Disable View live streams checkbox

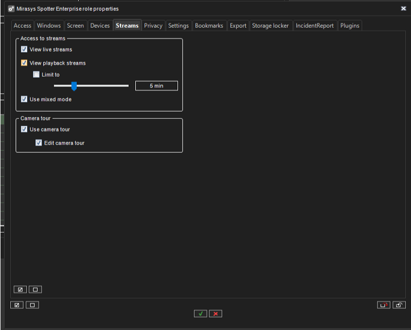[24, 49]
